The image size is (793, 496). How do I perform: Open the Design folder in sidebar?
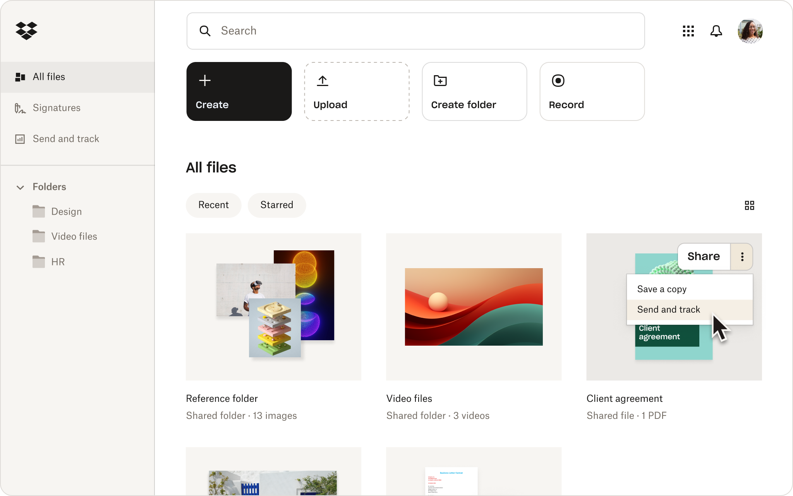point(67,212)
